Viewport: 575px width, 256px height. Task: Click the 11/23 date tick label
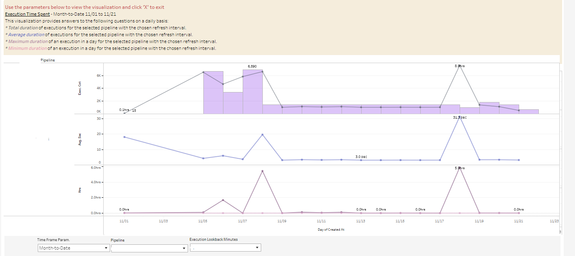(x=554, y=221)
